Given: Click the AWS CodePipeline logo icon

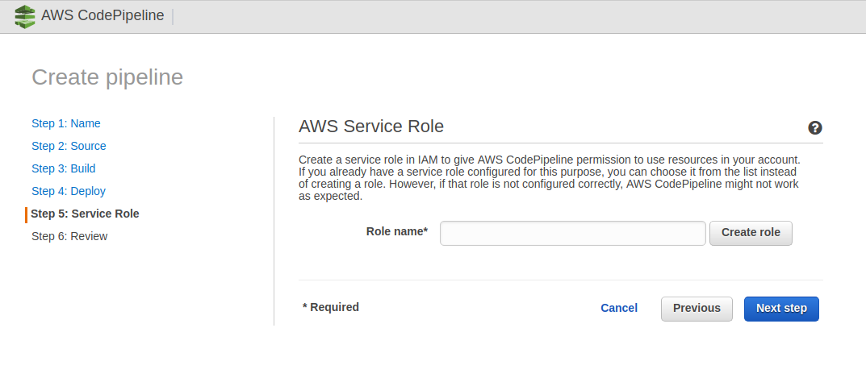Looking at the screenshot, I should point(24,17).
